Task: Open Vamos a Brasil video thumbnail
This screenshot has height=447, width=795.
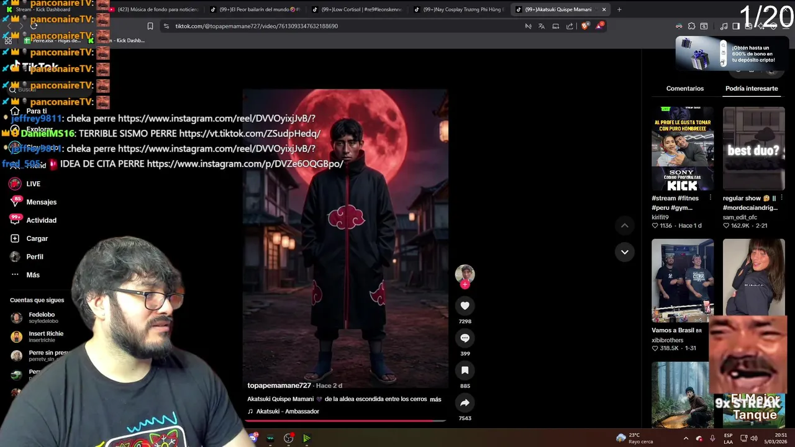Action: point(683,281)
